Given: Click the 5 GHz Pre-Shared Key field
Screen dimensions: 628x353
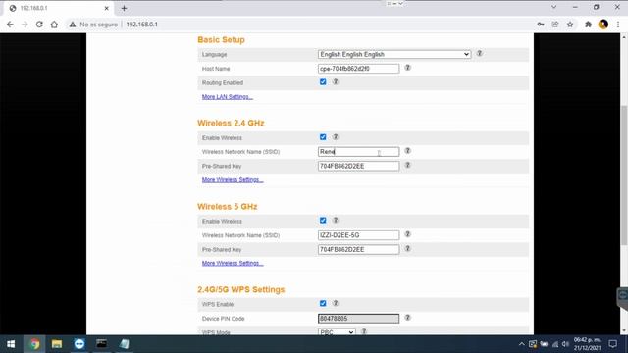Looking at the screenshot, I should click(358, 249).
